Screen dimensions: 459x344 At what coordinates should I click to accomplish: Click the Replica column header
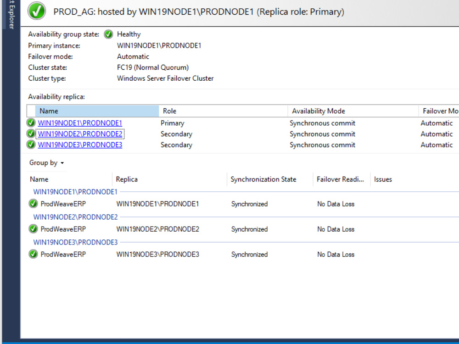(169, 179)
